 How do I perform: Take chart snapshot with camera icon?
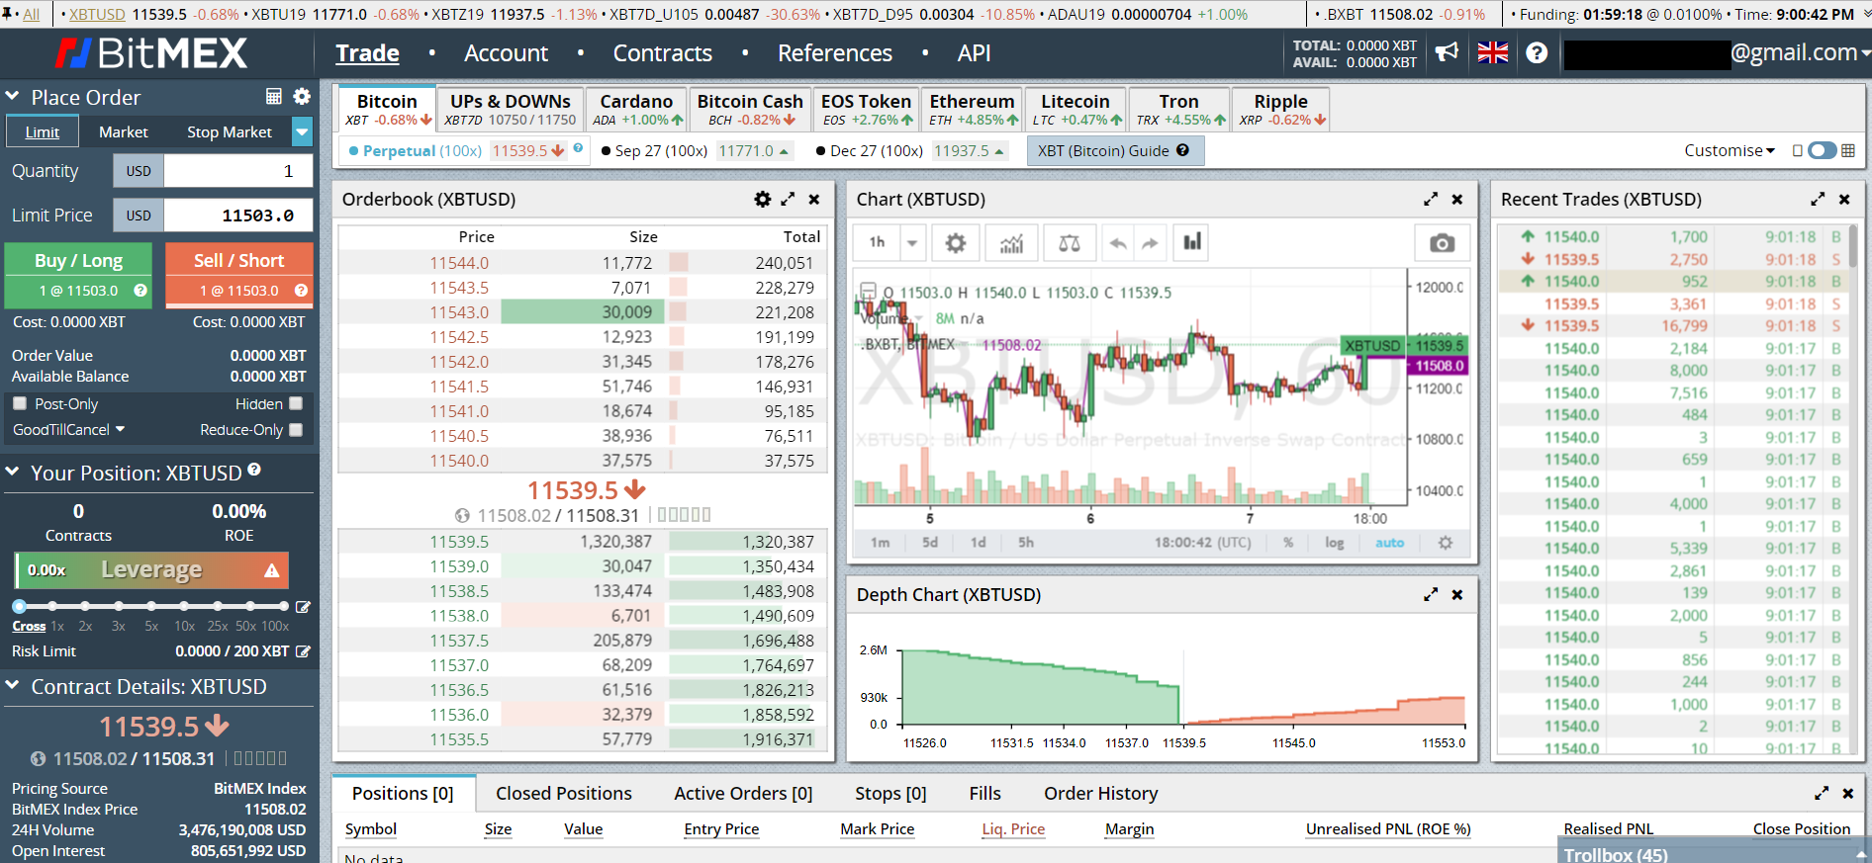[x=1442, y=242]
